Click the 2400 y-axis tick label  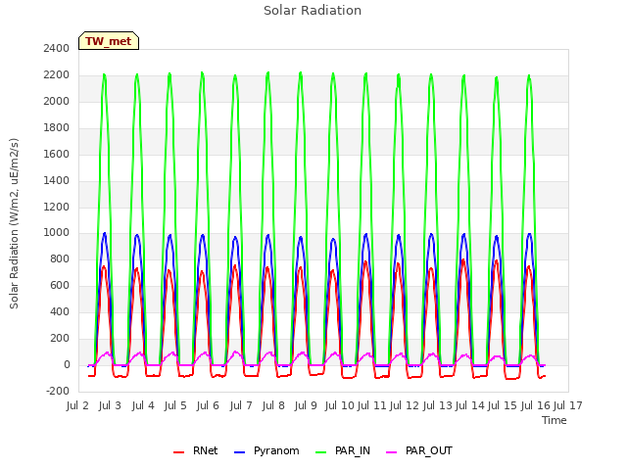click(57, 48)
